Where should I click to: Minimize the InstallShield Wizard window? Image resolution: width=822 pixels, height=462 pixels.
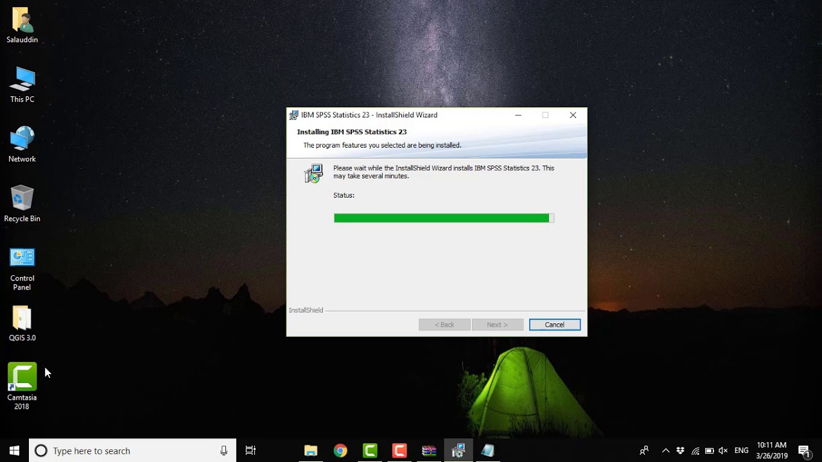point(518,116)
